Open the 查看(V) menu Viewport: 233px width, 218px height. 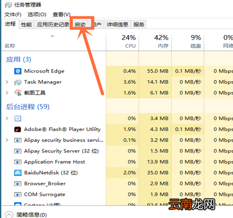61,15
